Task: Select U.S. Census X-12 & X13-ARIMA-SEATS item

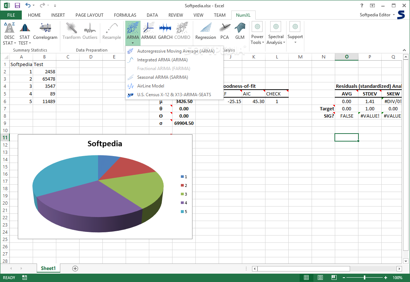Action: (174, 95)
